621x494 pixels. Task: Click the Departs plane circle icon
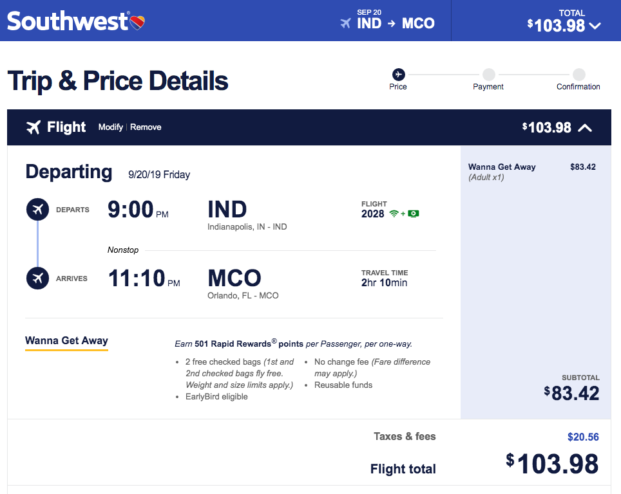(37, 210)
